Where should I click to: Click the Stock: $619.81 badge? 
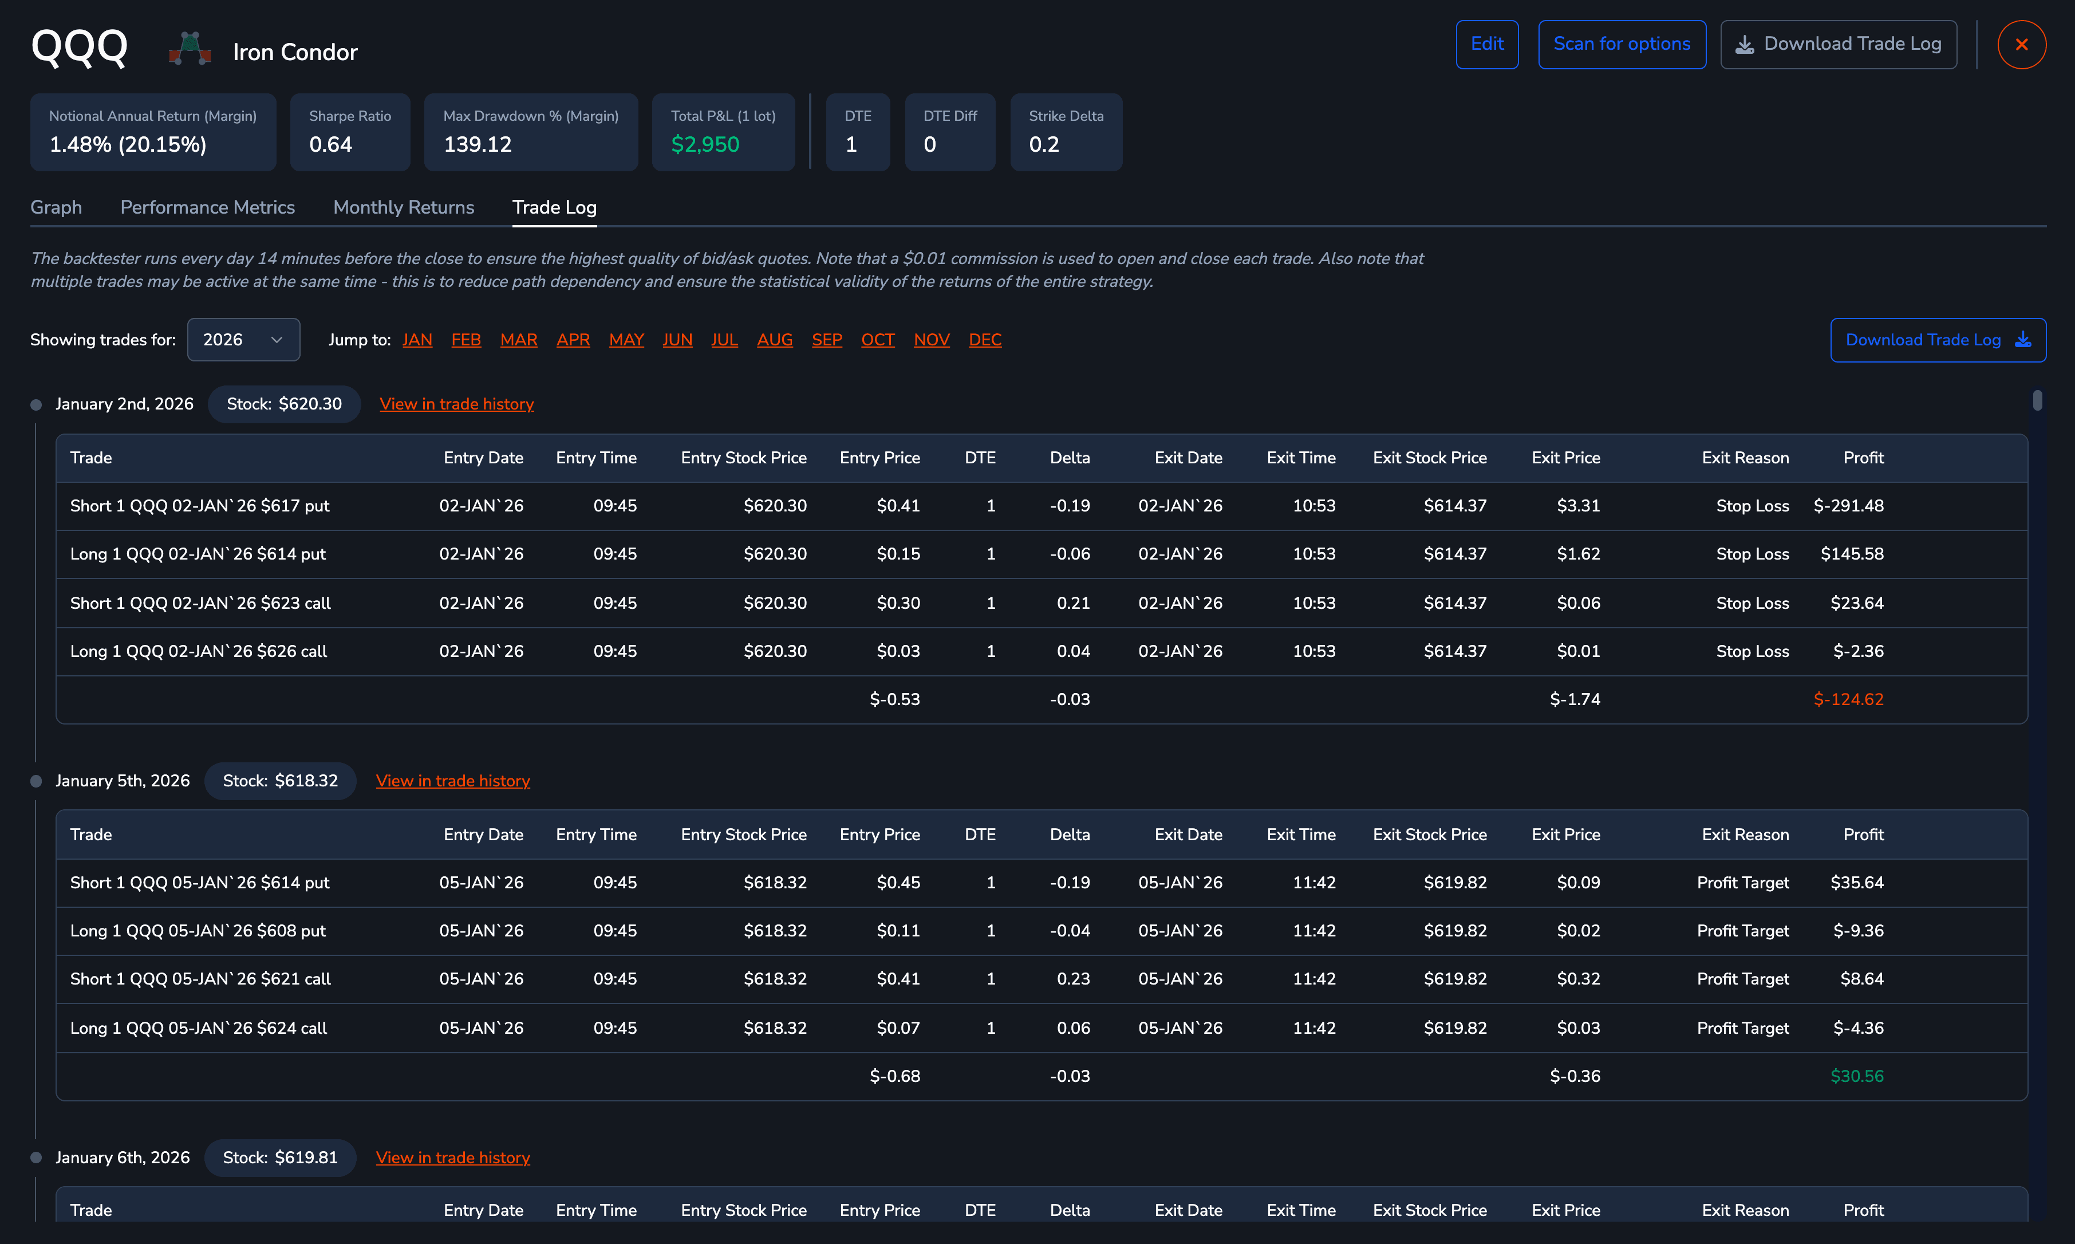[280, 1157]
